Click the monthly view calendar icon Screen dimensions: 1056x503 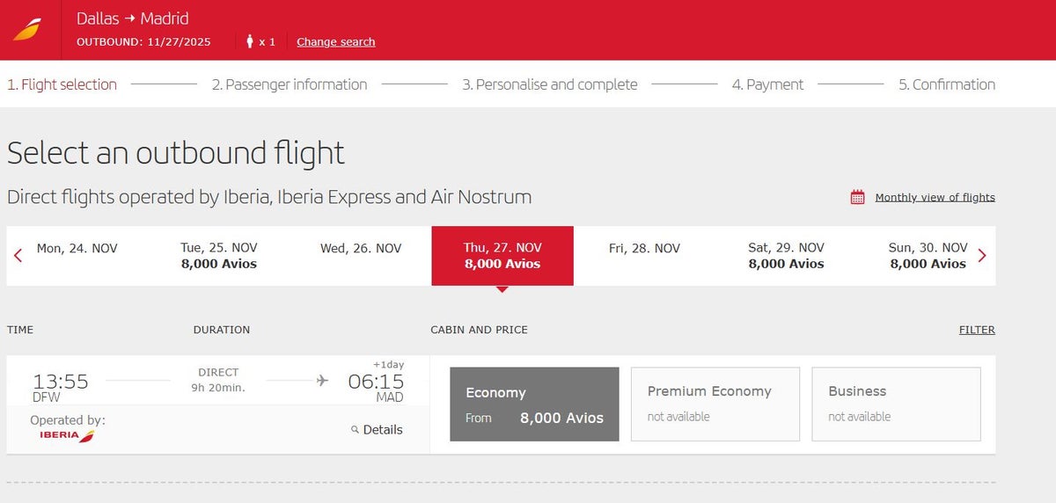pyautogui.click(x=857, y=198)
